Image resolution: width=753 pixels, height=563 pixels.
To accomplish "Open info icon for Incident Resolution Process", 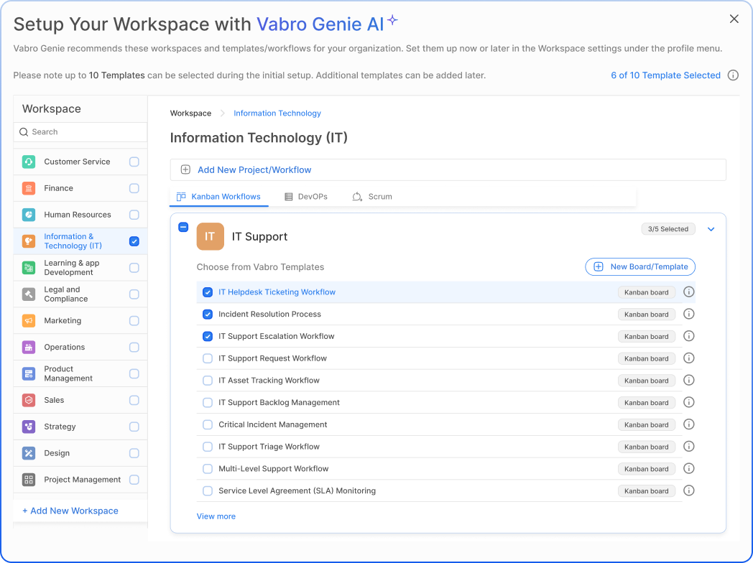I will (688, 314).
